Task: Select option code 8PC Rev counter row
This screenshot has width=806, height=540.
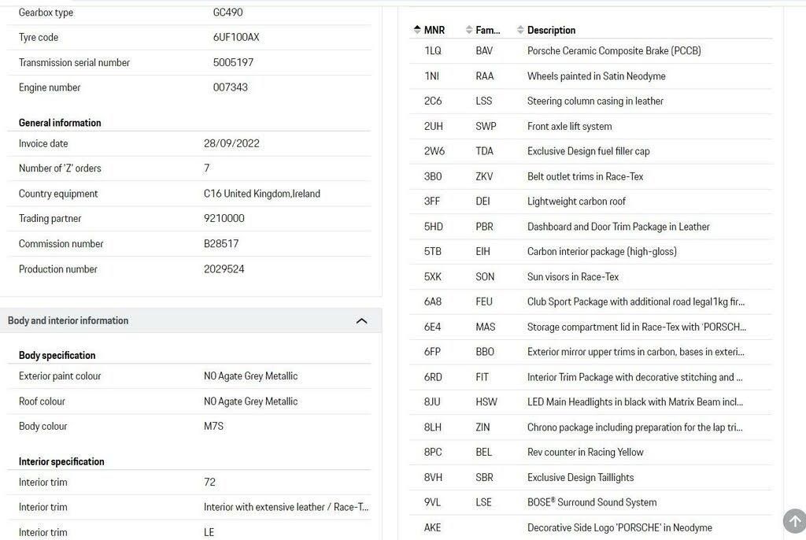Action: click(x=585, y=452)
